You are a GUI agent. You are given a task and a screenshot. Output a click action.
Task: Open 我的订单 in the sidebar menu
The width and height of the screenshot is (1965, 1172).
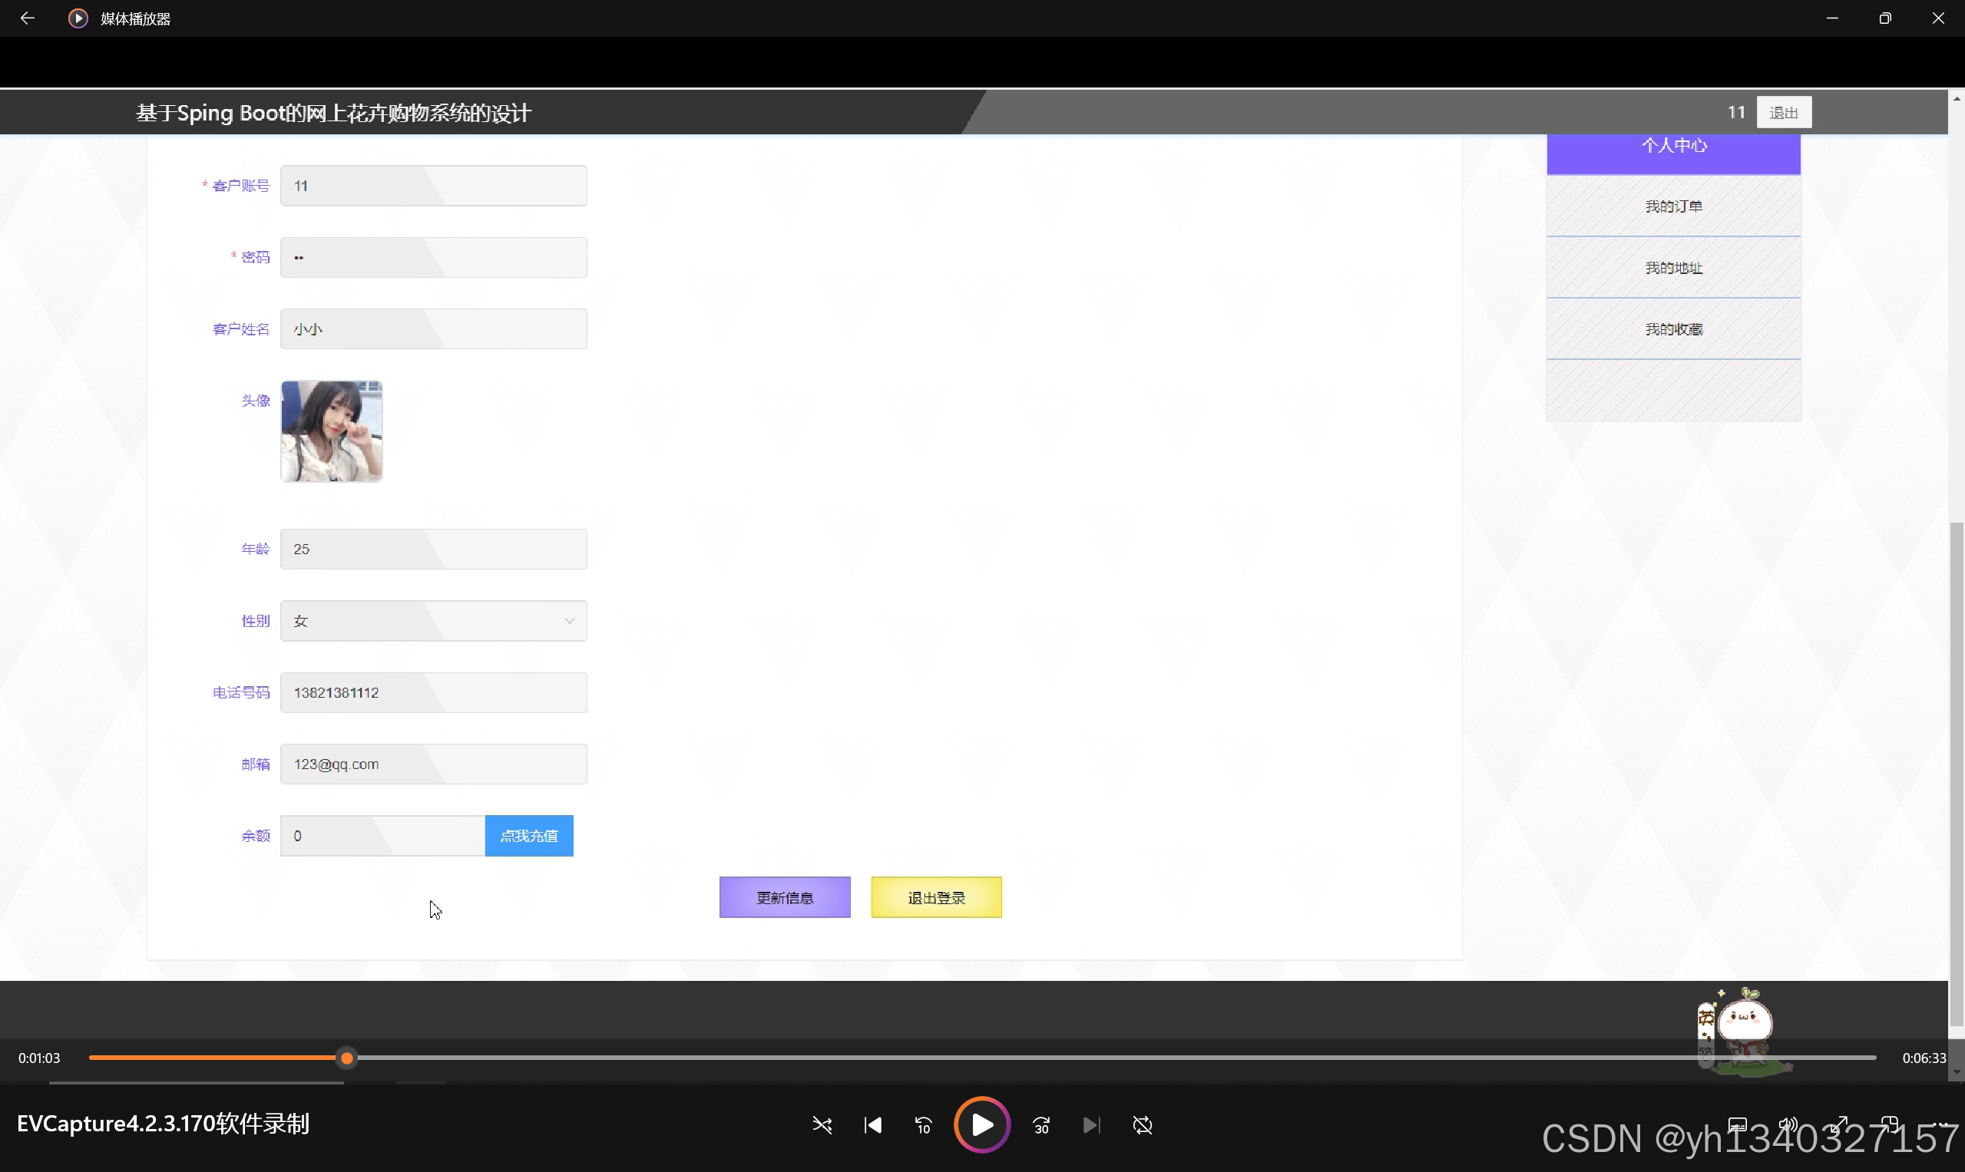(x=1673, y=206)
